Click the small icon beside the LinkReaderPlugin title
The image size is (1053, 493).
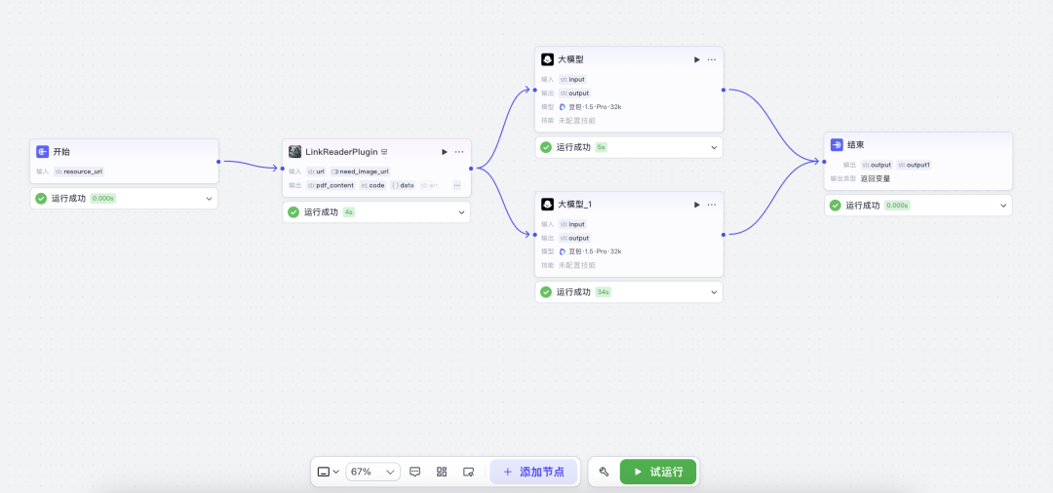point(384,152)
